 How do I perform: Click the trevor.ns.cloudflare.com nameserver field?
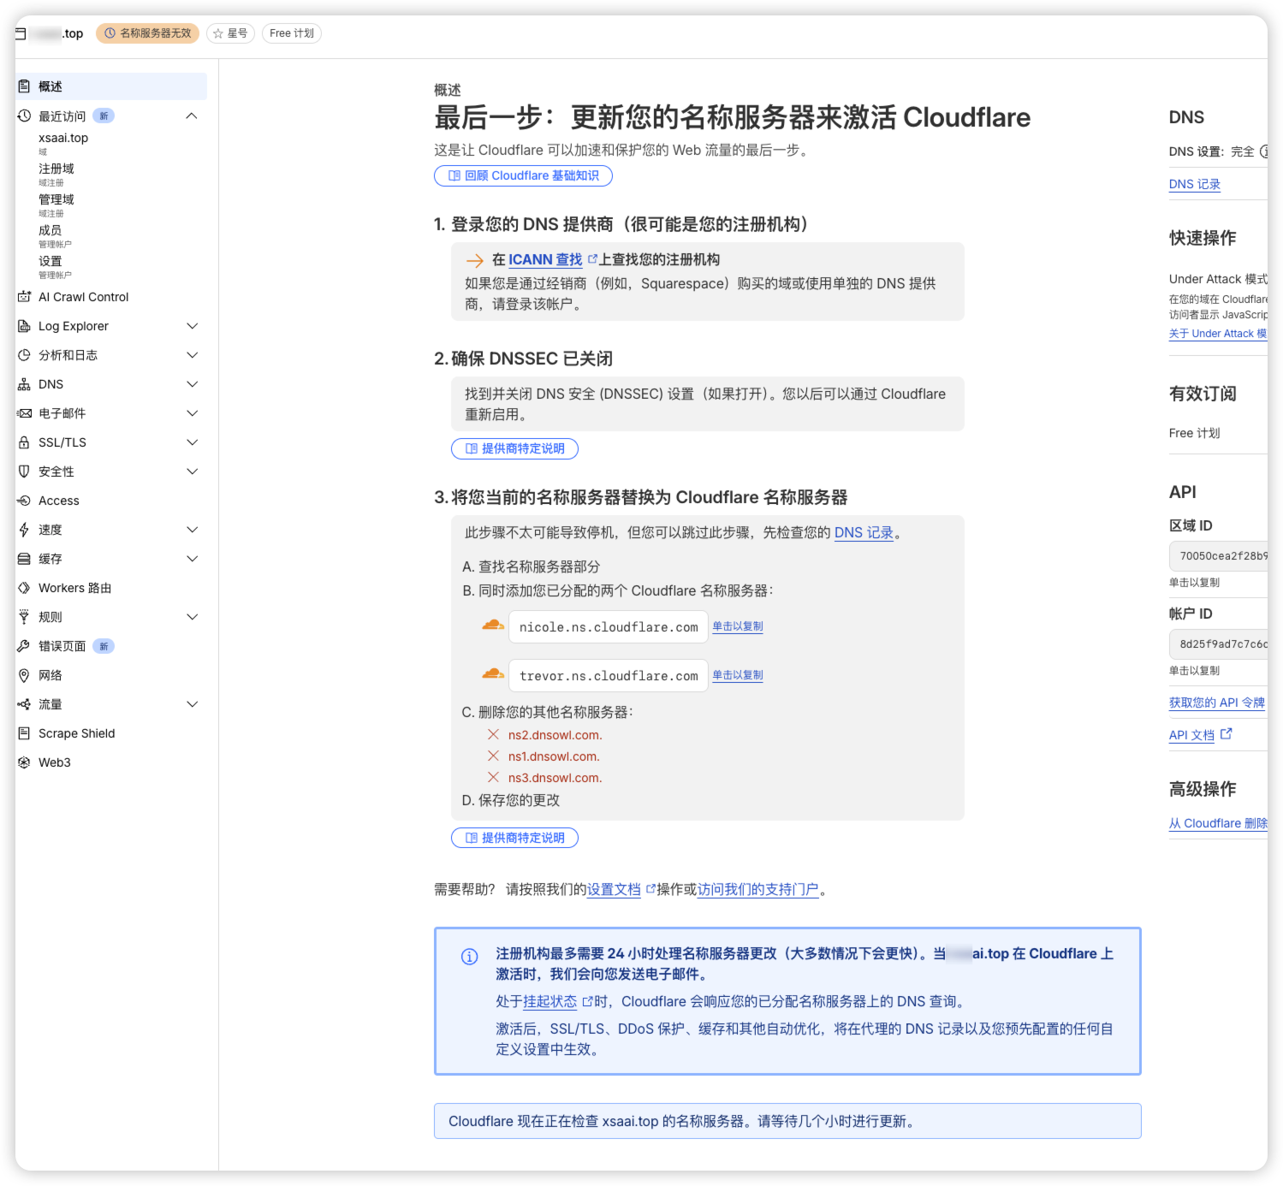tap(608, 676)
